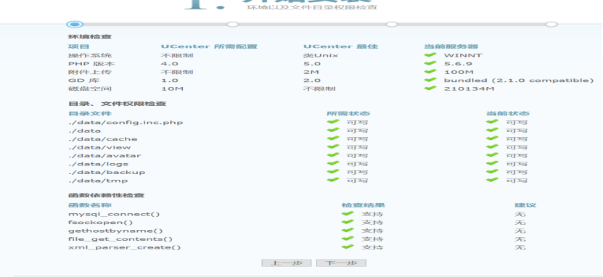603x277 pixels.
Task: Click 当前状态 checkmark for ./data/logs
Action: click(492, 163)
